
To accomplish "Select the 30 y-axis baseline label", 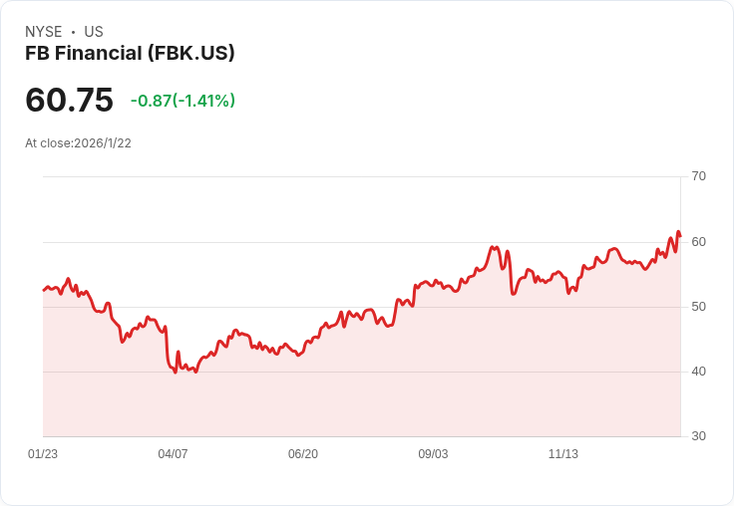I will [698, 436].
